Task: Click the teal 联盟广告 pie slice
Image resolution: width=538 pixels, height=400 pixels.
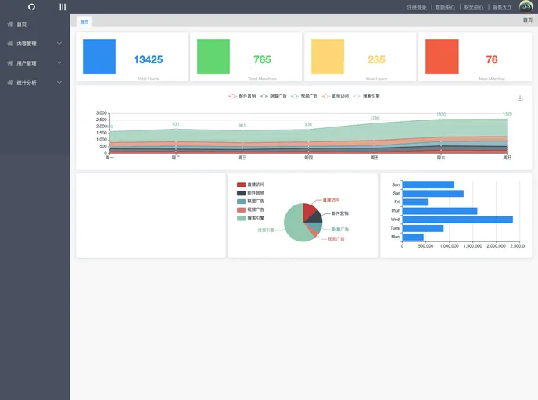Action: coord(316,227)
